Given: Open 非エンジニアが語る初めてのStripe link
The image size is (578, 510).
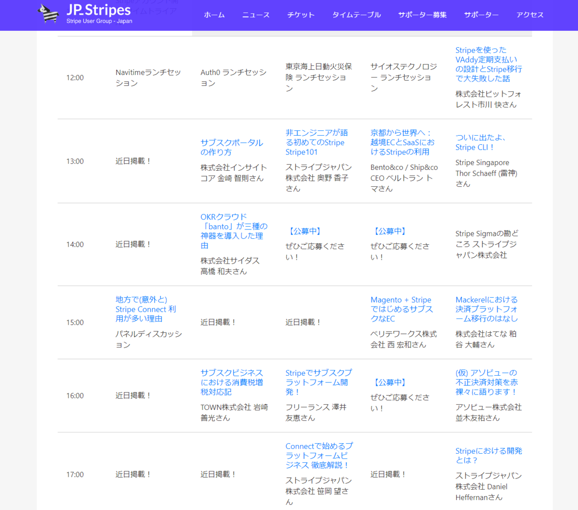Looking at the screenshot, I should point(316,142).
